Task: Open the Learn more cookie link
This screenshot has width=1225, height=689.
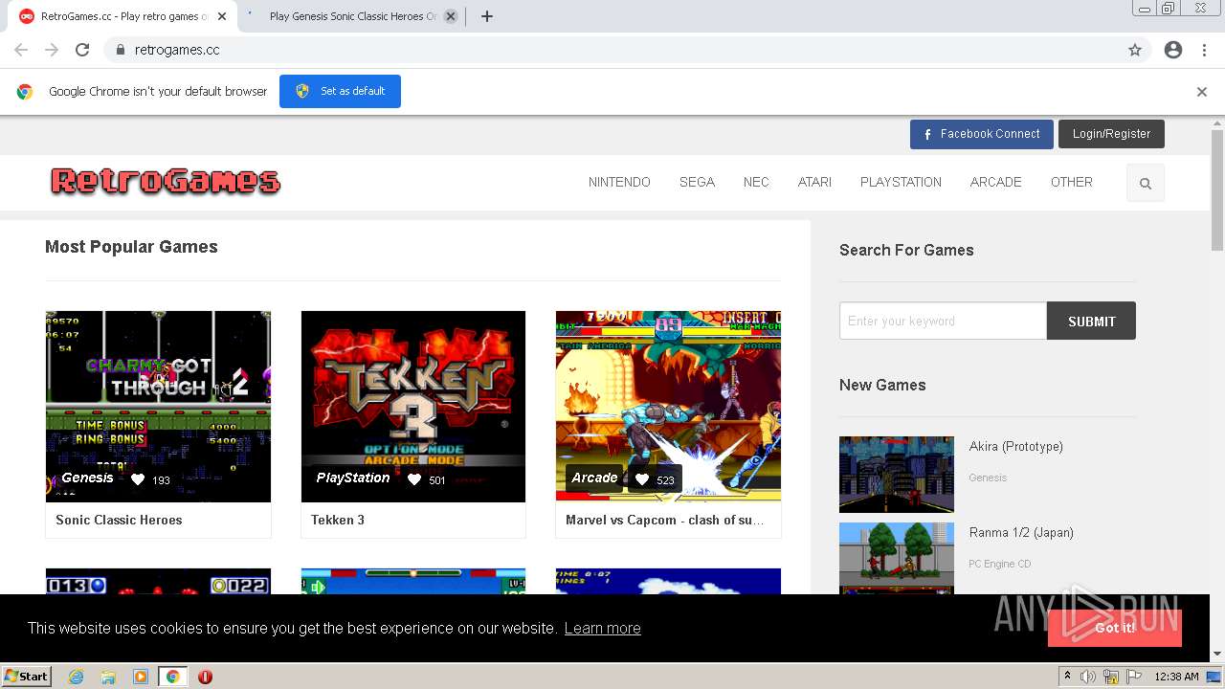Action: click(602, 628)
